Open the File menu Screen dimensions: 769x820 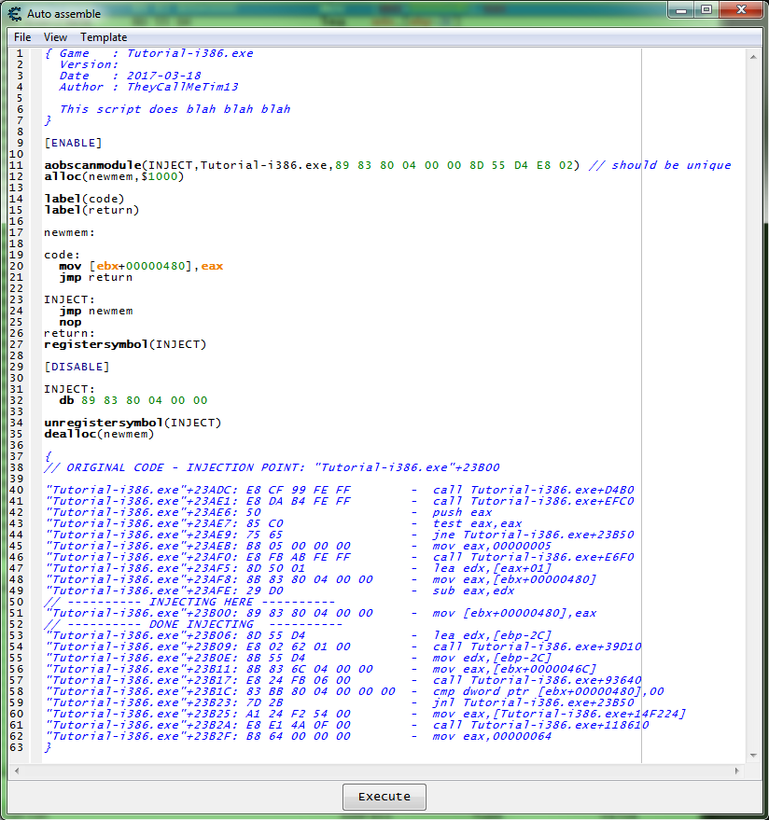point(22,37)
